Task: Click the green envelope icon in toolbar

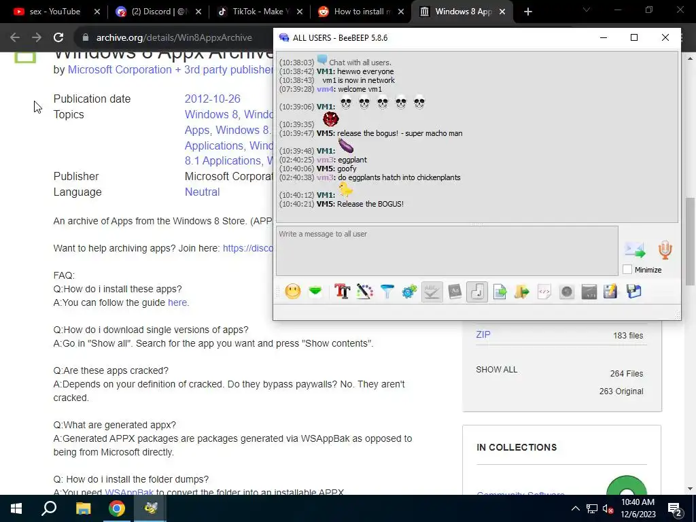Action: pyautogui.click(x=315, y=292)
